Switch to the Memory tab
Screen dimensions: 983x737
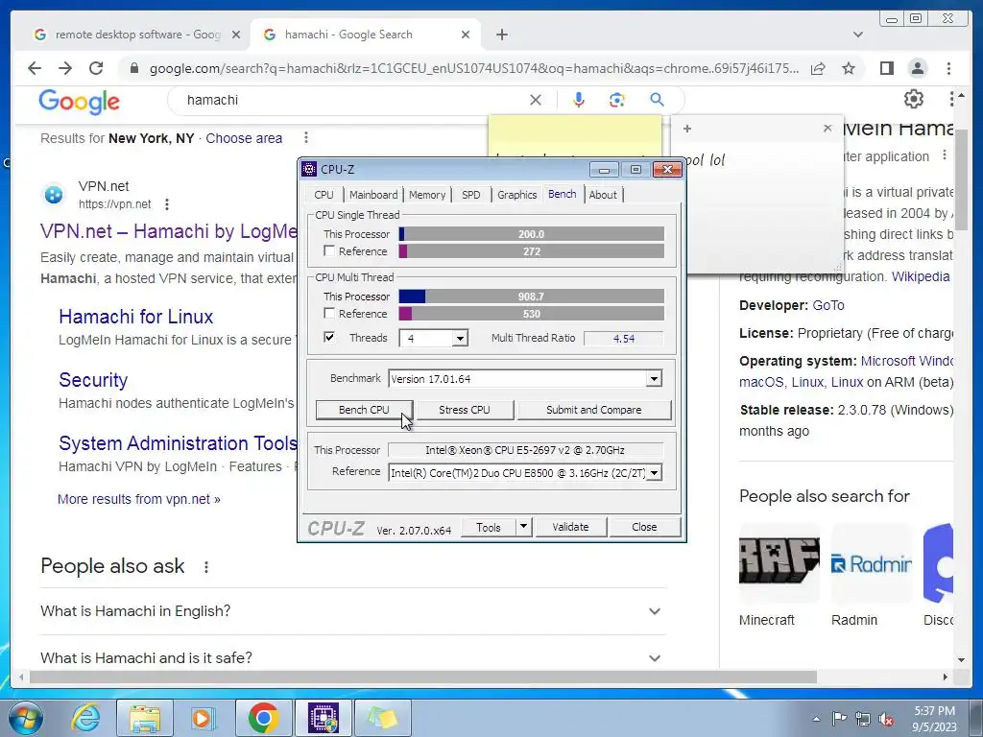tap(427, 195)
